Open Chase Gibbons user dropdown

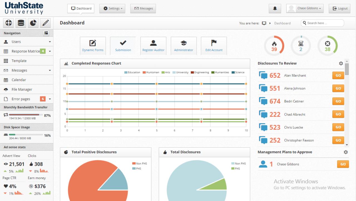coord(305,8)
